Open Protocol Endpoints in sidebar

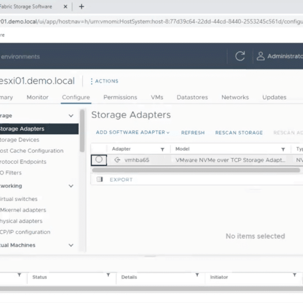click(23, 162)
